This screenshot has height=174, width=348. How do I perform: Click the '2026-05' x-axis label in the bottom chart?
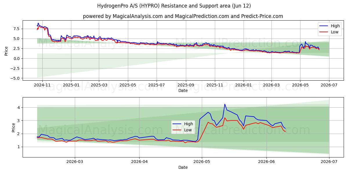click(202, 162)
